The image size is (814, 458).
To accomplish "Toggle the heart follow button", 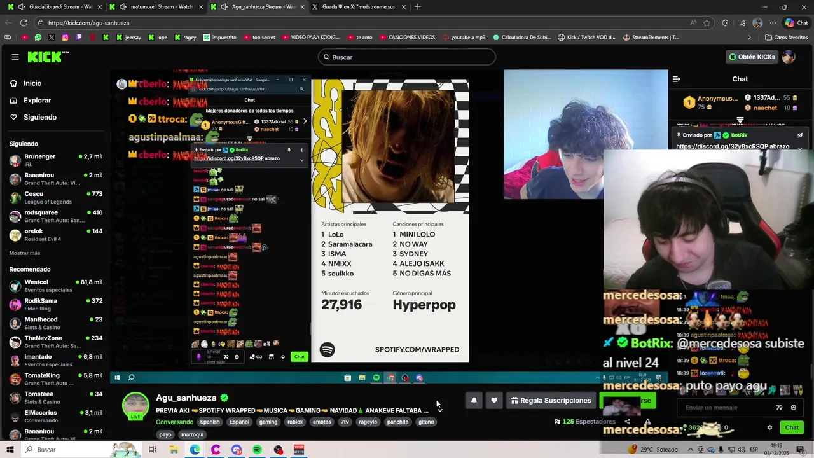I will click(x=494, y=400).
